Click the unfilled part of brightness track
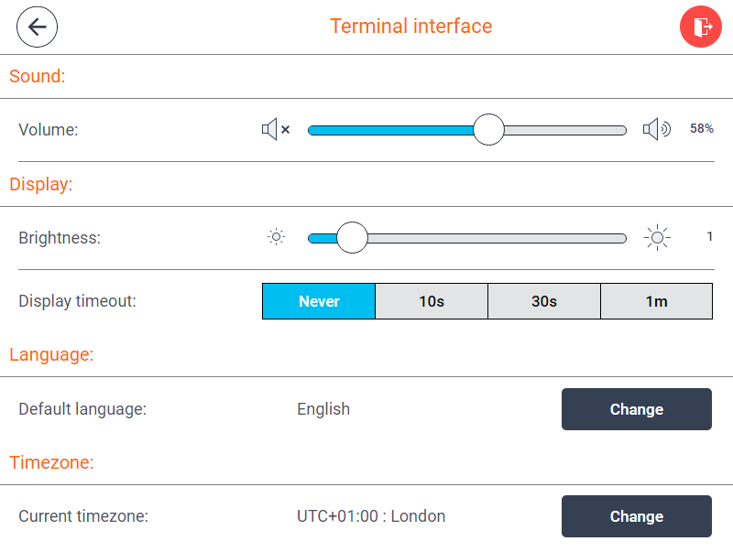Image resolution: width=733 pixels, height=552 pixels. (x=495, y=238)
